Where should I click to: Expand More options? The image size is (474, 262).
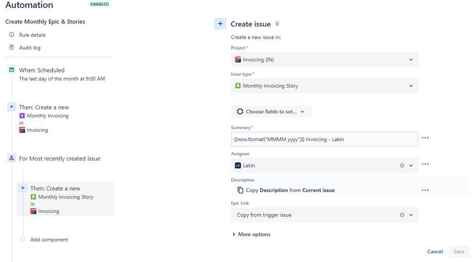[x=251, y=235]
